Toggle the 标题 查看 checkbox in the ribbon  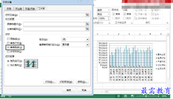click(125, 14)
